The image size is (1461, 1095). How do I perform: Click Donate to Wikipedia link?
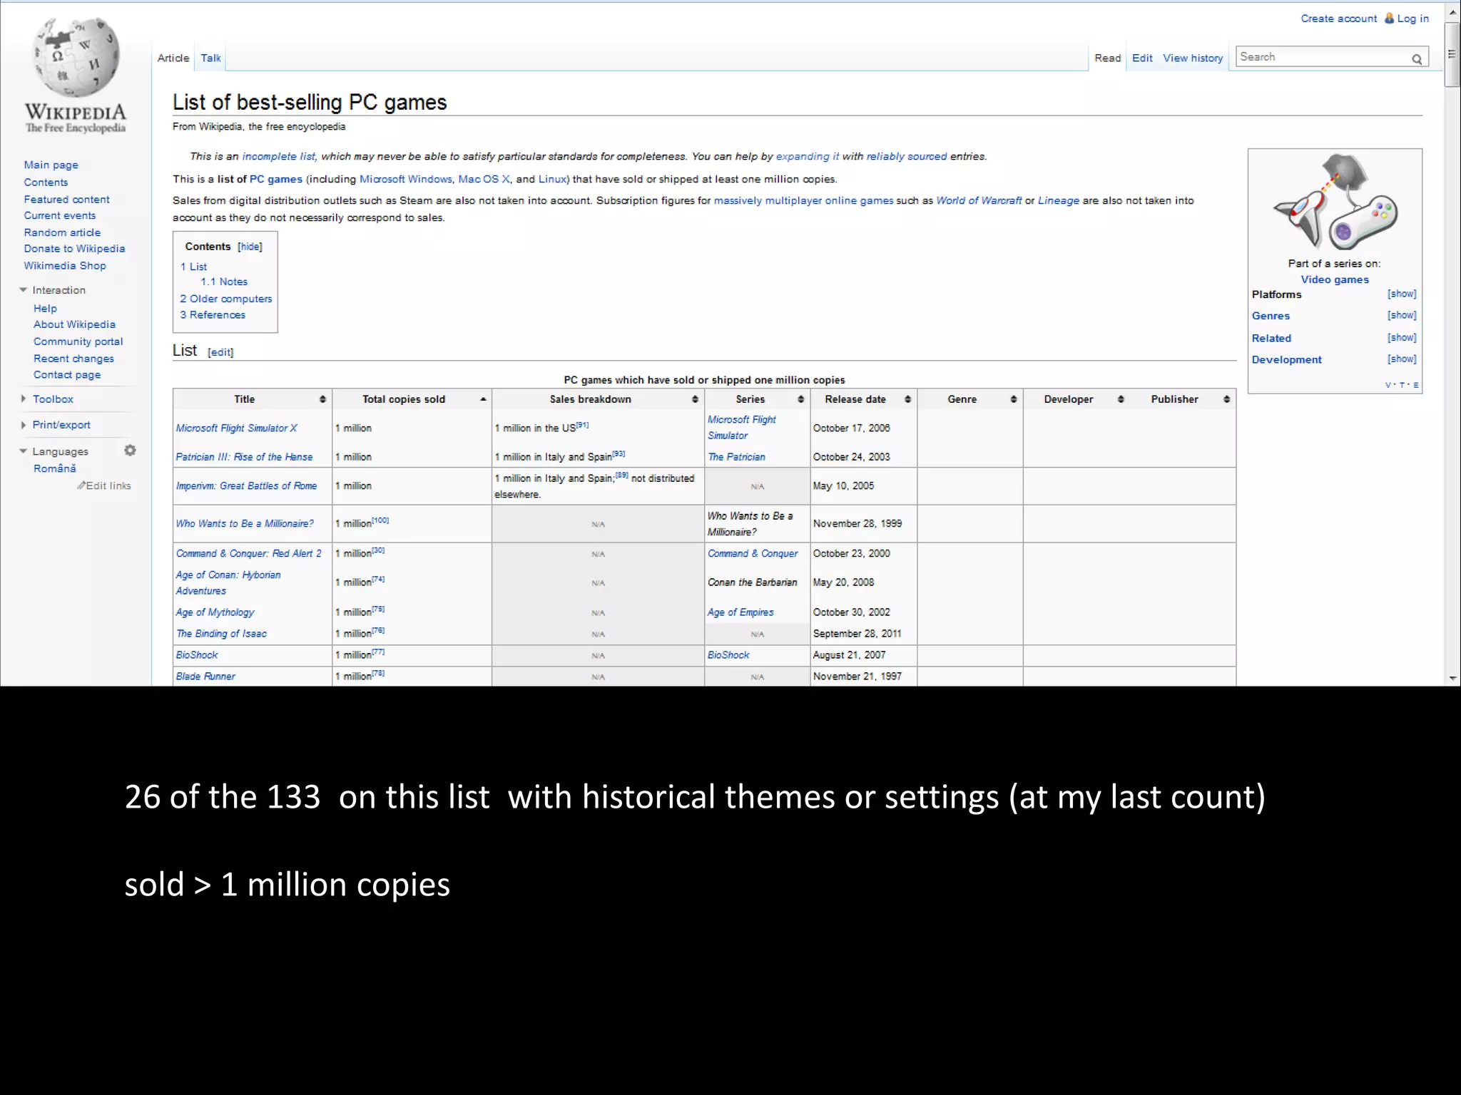coord(74,249)
